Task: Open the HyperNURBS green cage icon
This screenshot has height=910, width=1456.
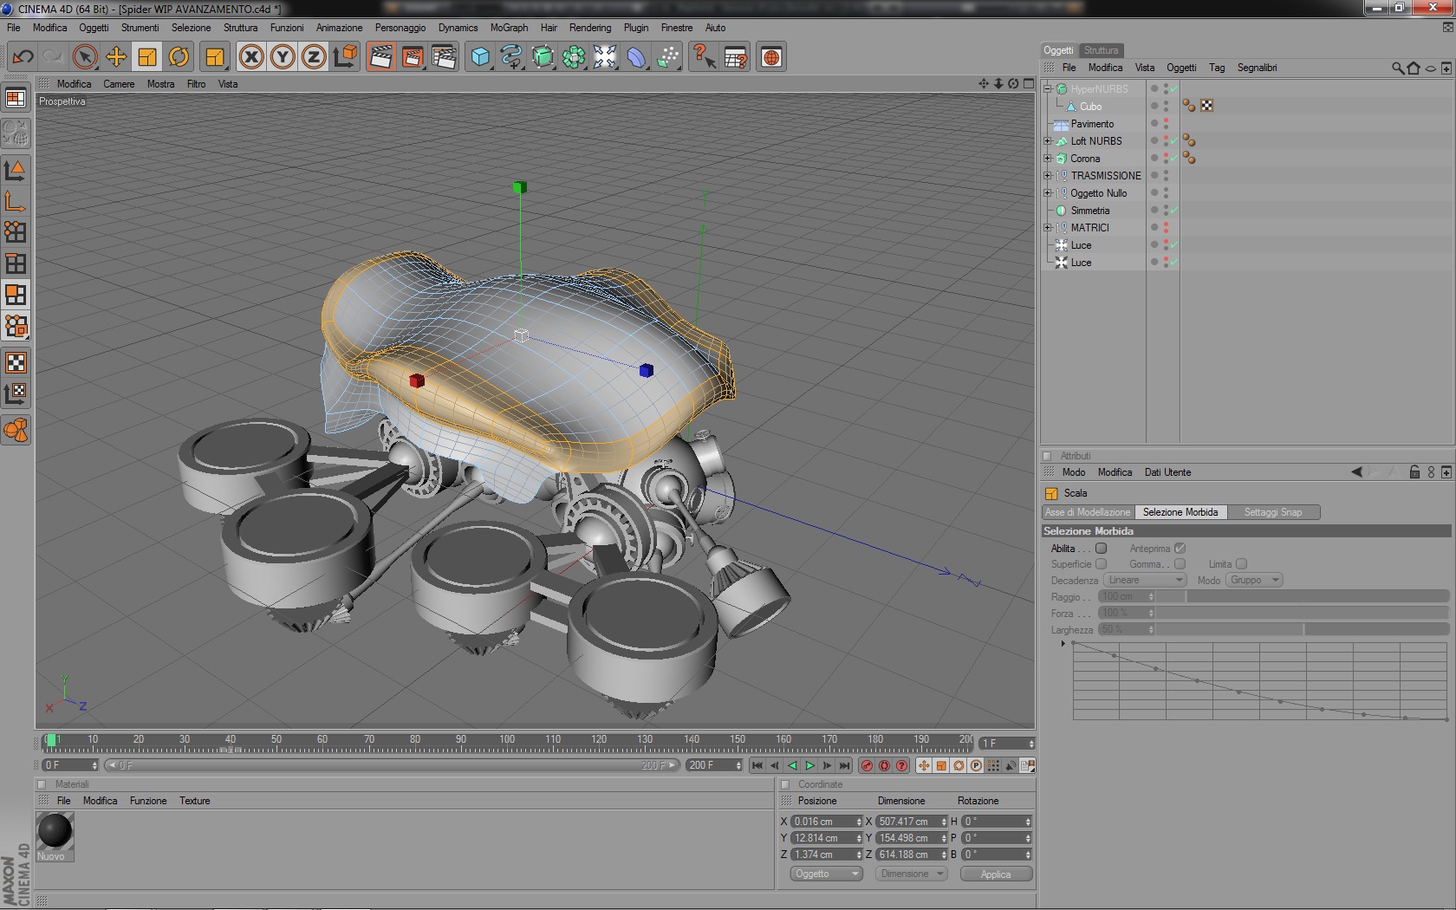Action: pos(543,57)
